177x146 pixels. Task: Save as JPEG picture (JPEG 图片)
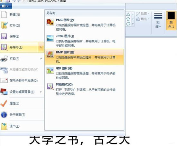coord(84,41)
